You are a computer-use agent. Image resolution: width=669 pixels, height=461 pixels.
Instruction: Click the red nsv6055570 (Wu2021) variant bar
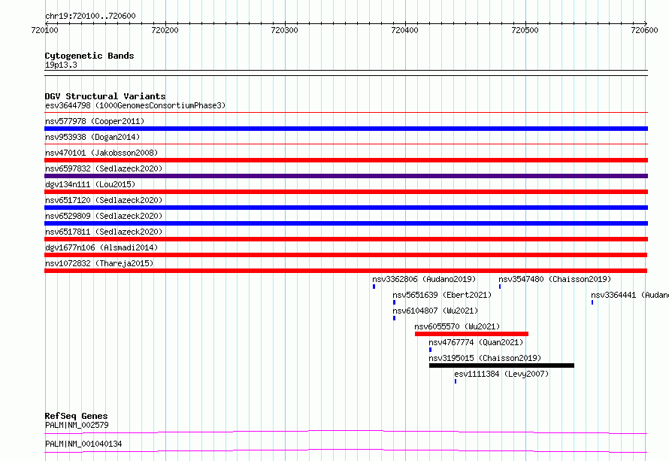point(471,334)
